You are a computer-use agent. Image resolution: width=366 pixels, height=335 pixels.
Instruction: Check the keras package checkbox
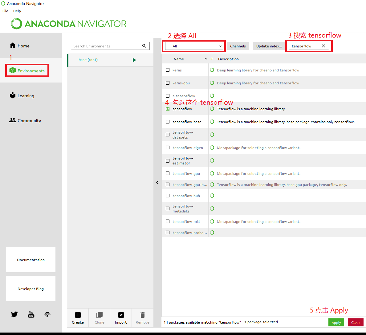coord(167,70)
